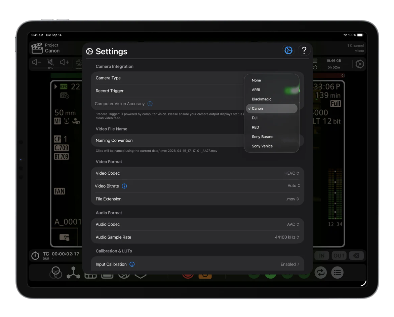Choose Sony Venice in the camera list
Image resolution: width=394 pixels, height=317 pixels.
pos(262,146)
